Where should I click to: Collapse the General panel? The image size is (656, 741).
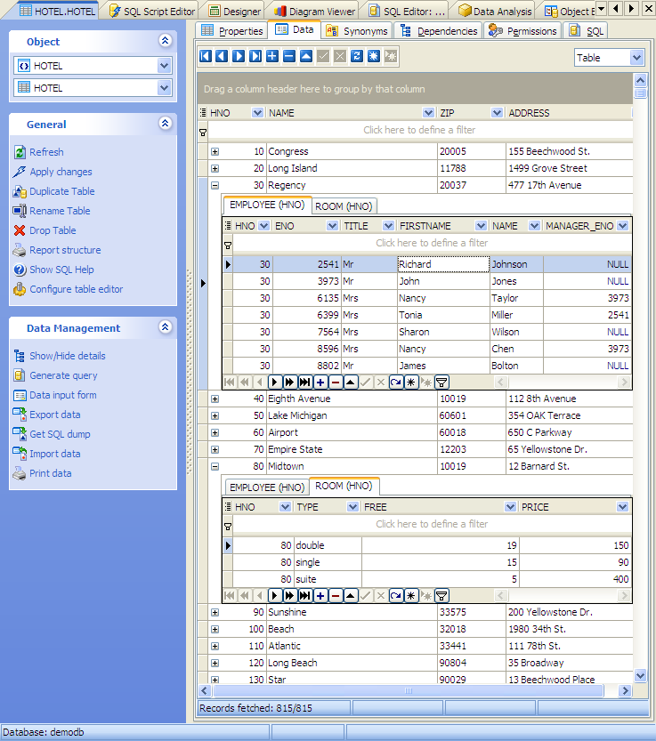tap(165, 124)
